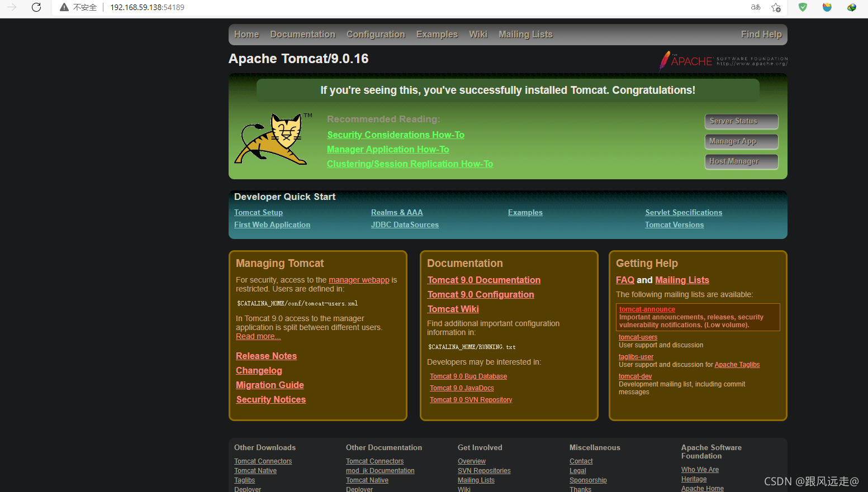Reload the page with the refresh icon
This screenshot has width=868, height=492.
click(36, 7)
